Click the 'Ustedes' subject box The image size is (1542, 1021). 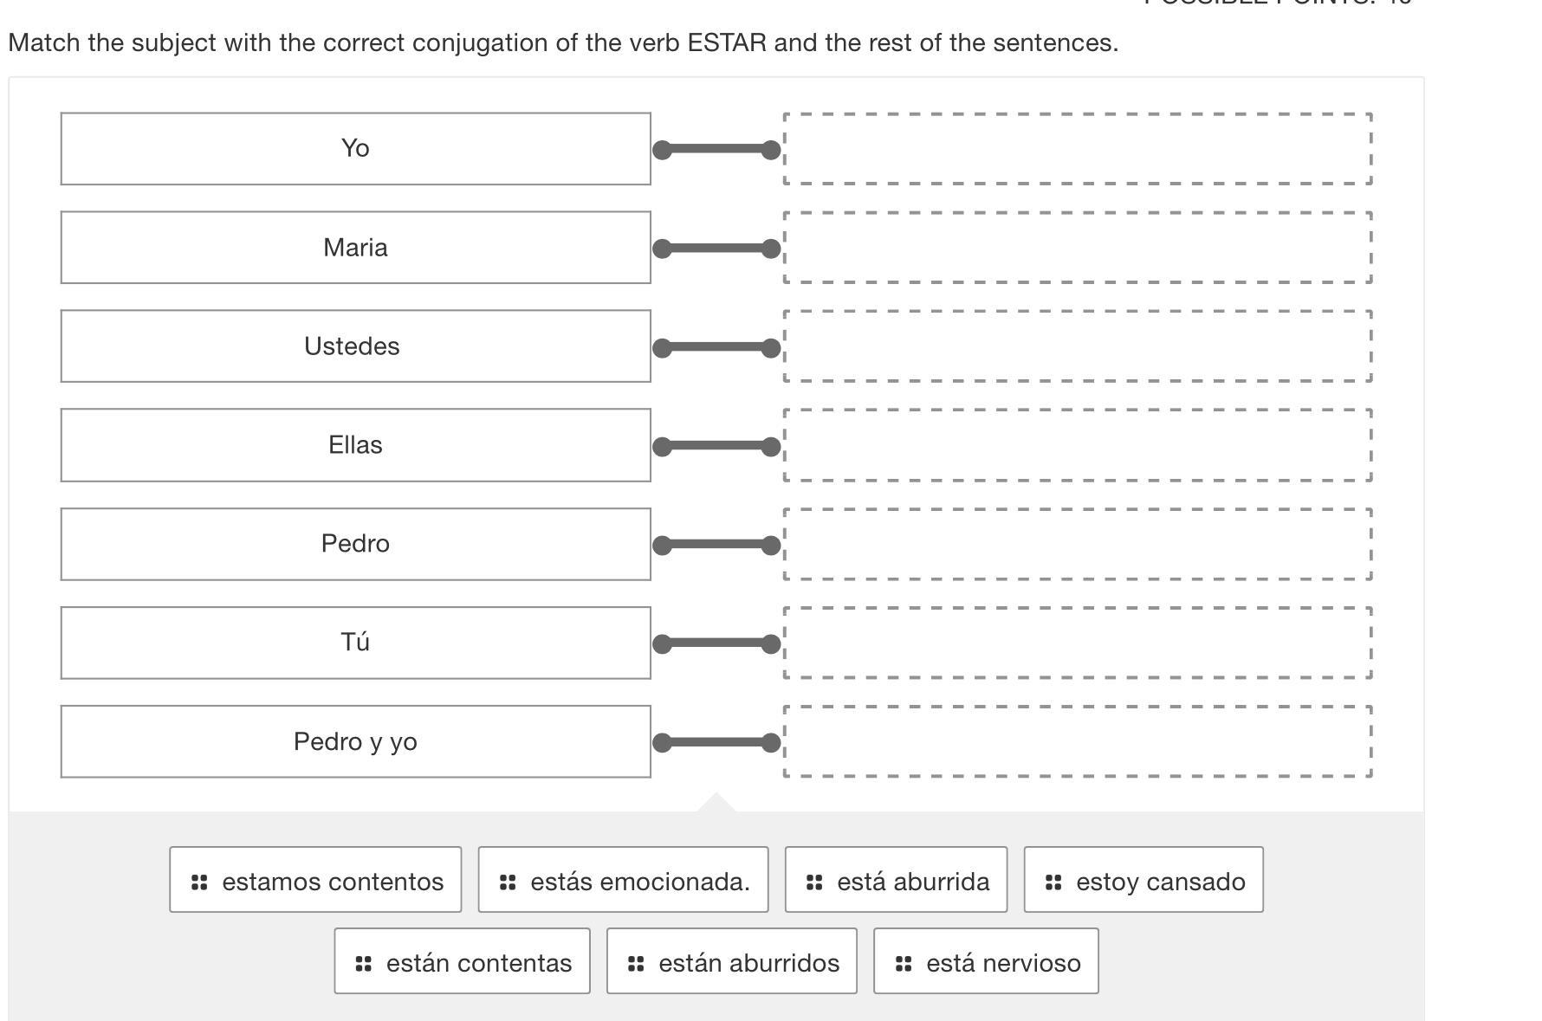[355, 346]
